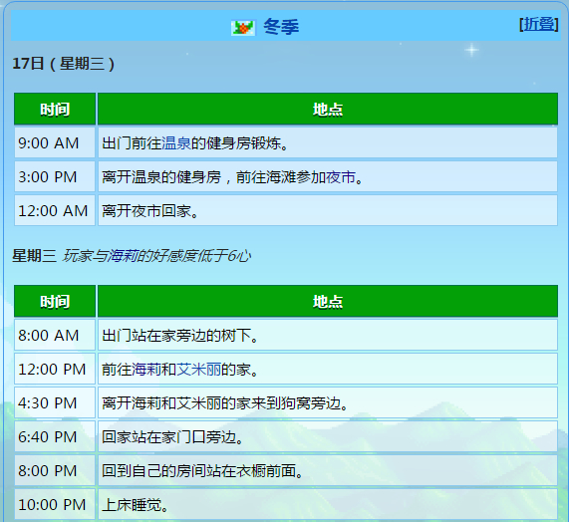Click the second table's 地点 header
Screen dimensions: 569x522
[328, 301]
